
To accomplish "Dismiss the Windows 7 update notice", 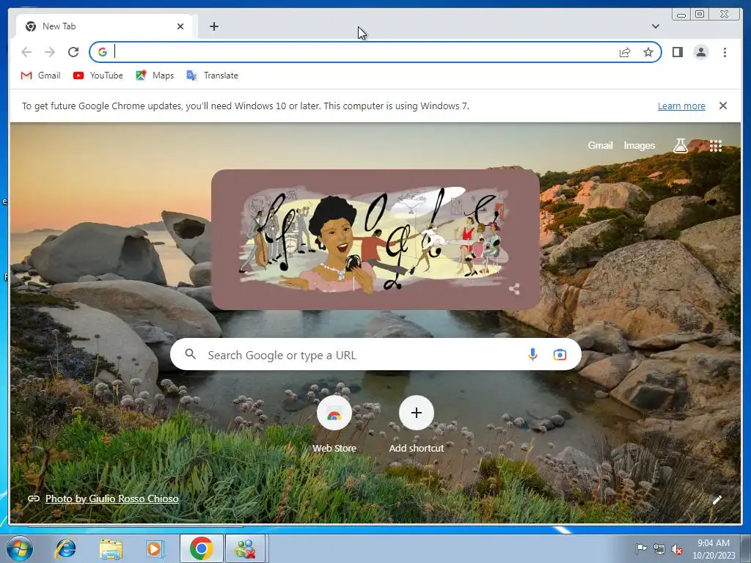I will (x=722, y=106).
